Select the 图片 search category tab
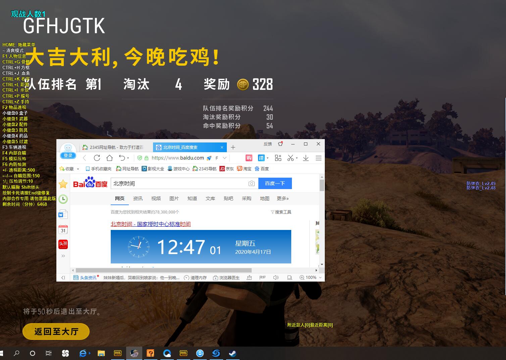 174,198
